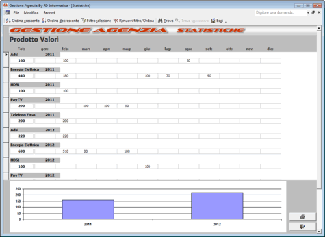Viewport: 325px width, 237px height.
Task: Click the 'Telefono Fisso' 2011 label
Action: pyautogui.click(x=23, y=115)
